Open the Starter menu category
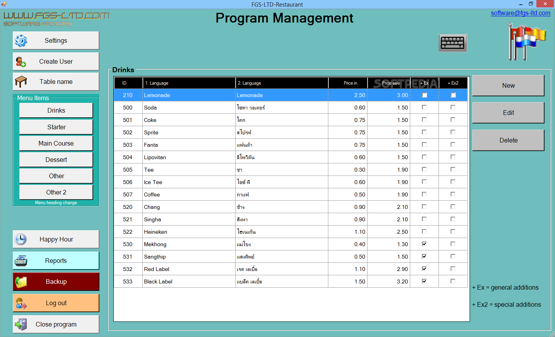Screen dimensions: 555x337 pyautogui.click(x=56, y=127)
